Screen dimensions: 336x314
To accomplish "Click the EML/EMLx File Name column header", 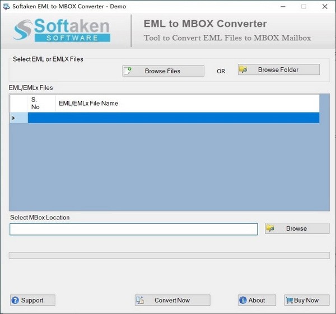I will 187,103.
